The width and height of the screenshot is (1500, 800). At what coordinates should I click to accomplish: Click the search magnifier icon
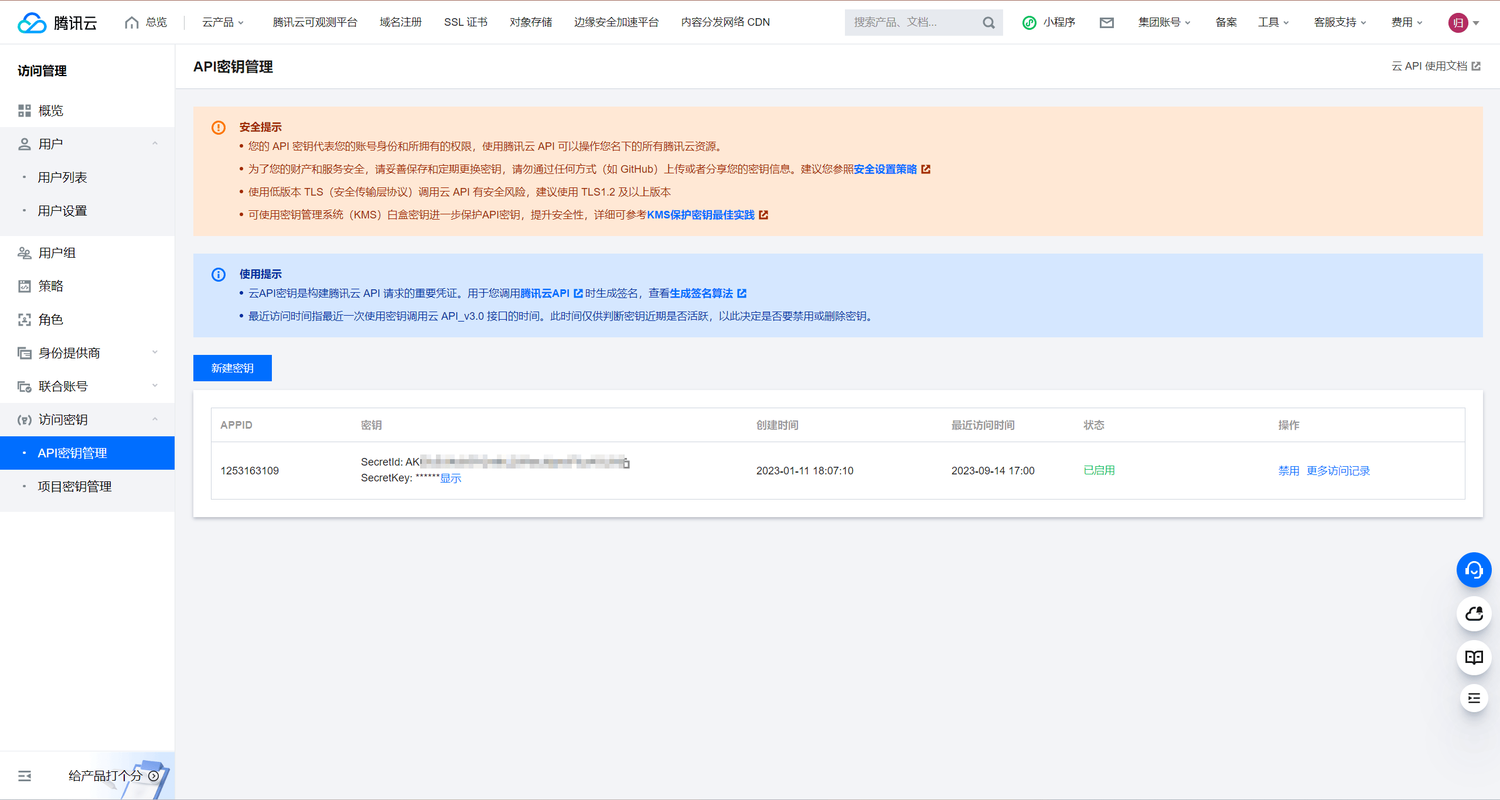tap(988, 23)
